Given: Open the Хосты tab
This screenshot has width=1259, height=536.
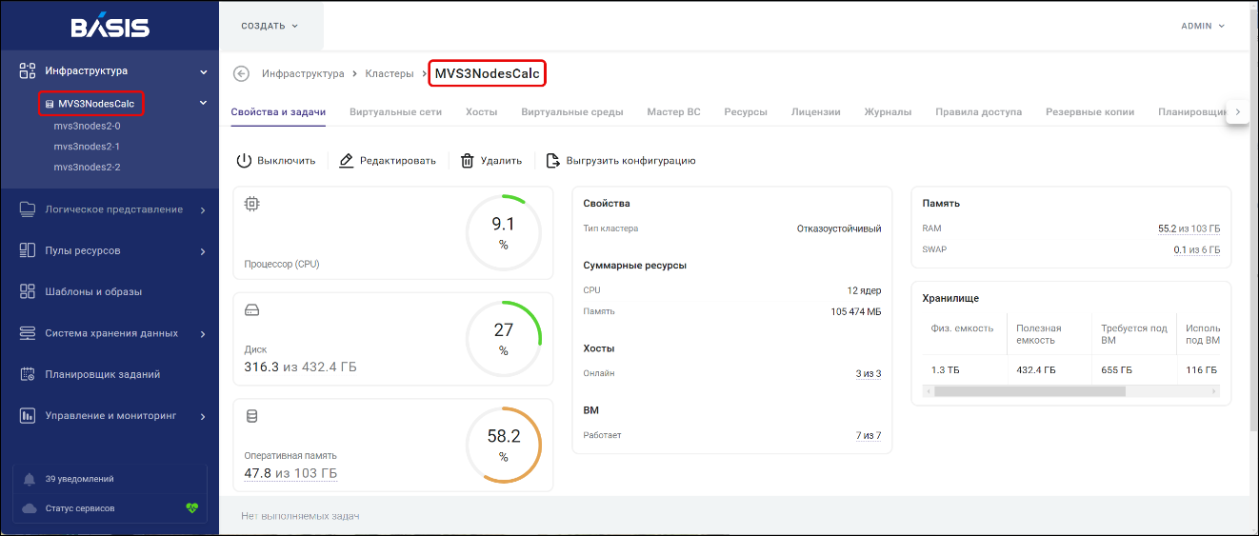Looking at the screenshot, I should pos(481,111).
